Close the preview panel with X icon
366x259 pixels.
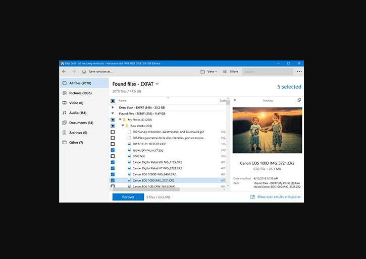pos(235,100)
